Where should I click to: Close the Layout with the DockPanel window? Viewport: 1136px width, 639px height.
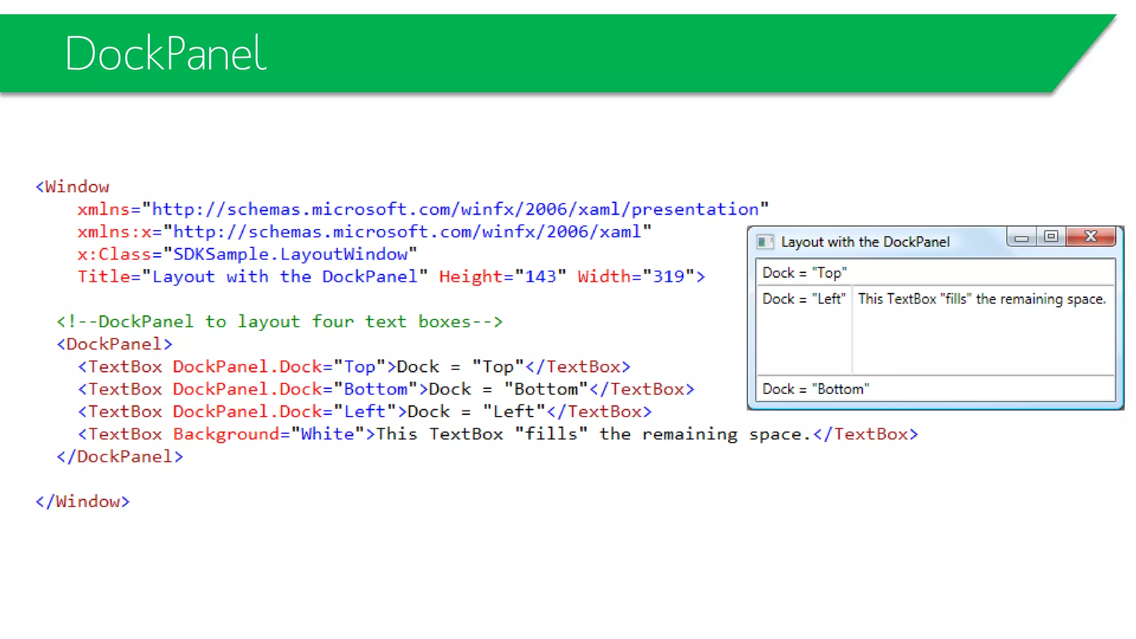(1091, 237)
